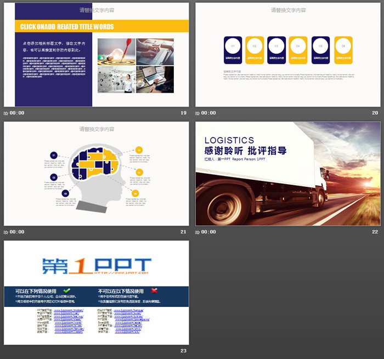Click the 00:00 timing label under slide 22
Screen dimensions: 384x359
tap(209, 232)
